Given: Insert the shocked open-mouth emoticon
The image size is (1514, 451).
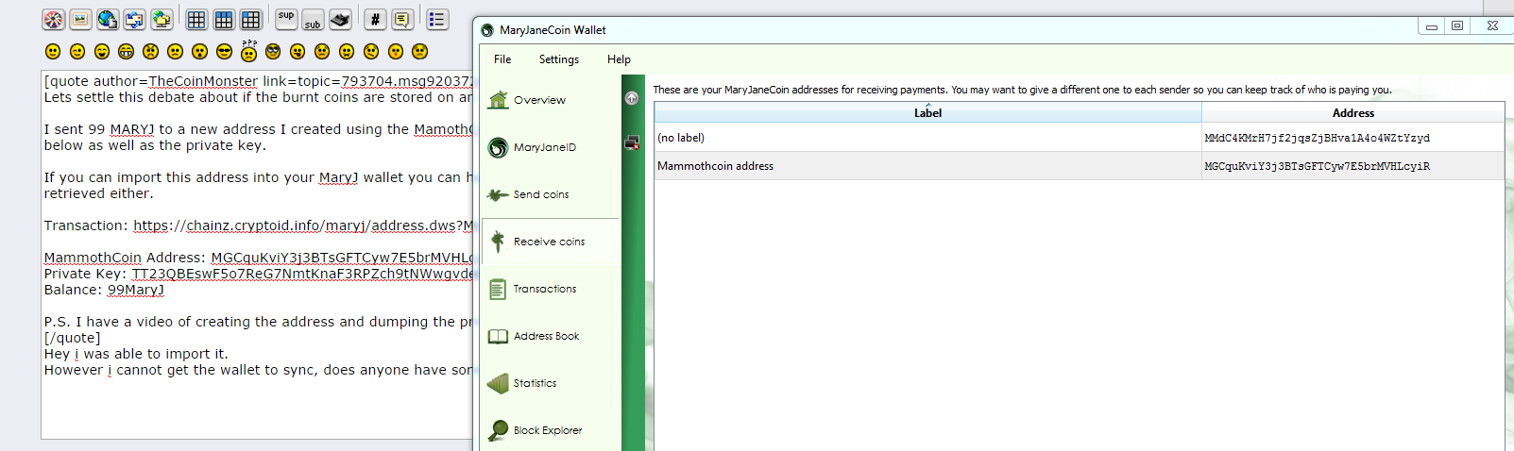Looking at the screenshot, I should tap(199, 51).
